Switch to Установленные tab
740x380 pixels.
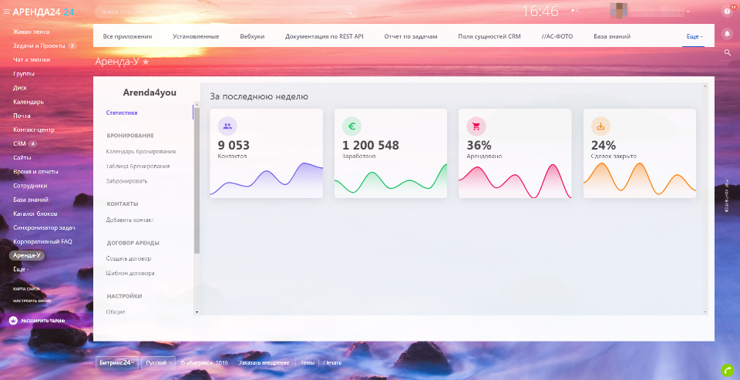pos(196,36)
